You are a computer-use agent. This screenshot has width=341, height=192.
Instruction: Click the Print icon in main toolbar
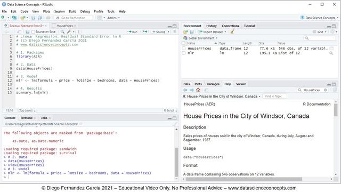pyautogui.click(x=48, y=18)
